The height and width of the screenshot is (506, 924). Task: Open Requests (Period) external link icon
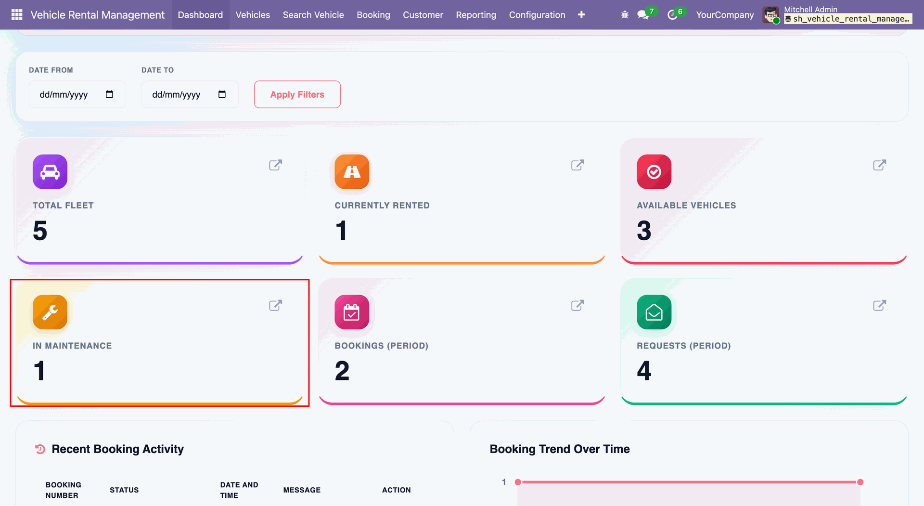pos(880,305)
